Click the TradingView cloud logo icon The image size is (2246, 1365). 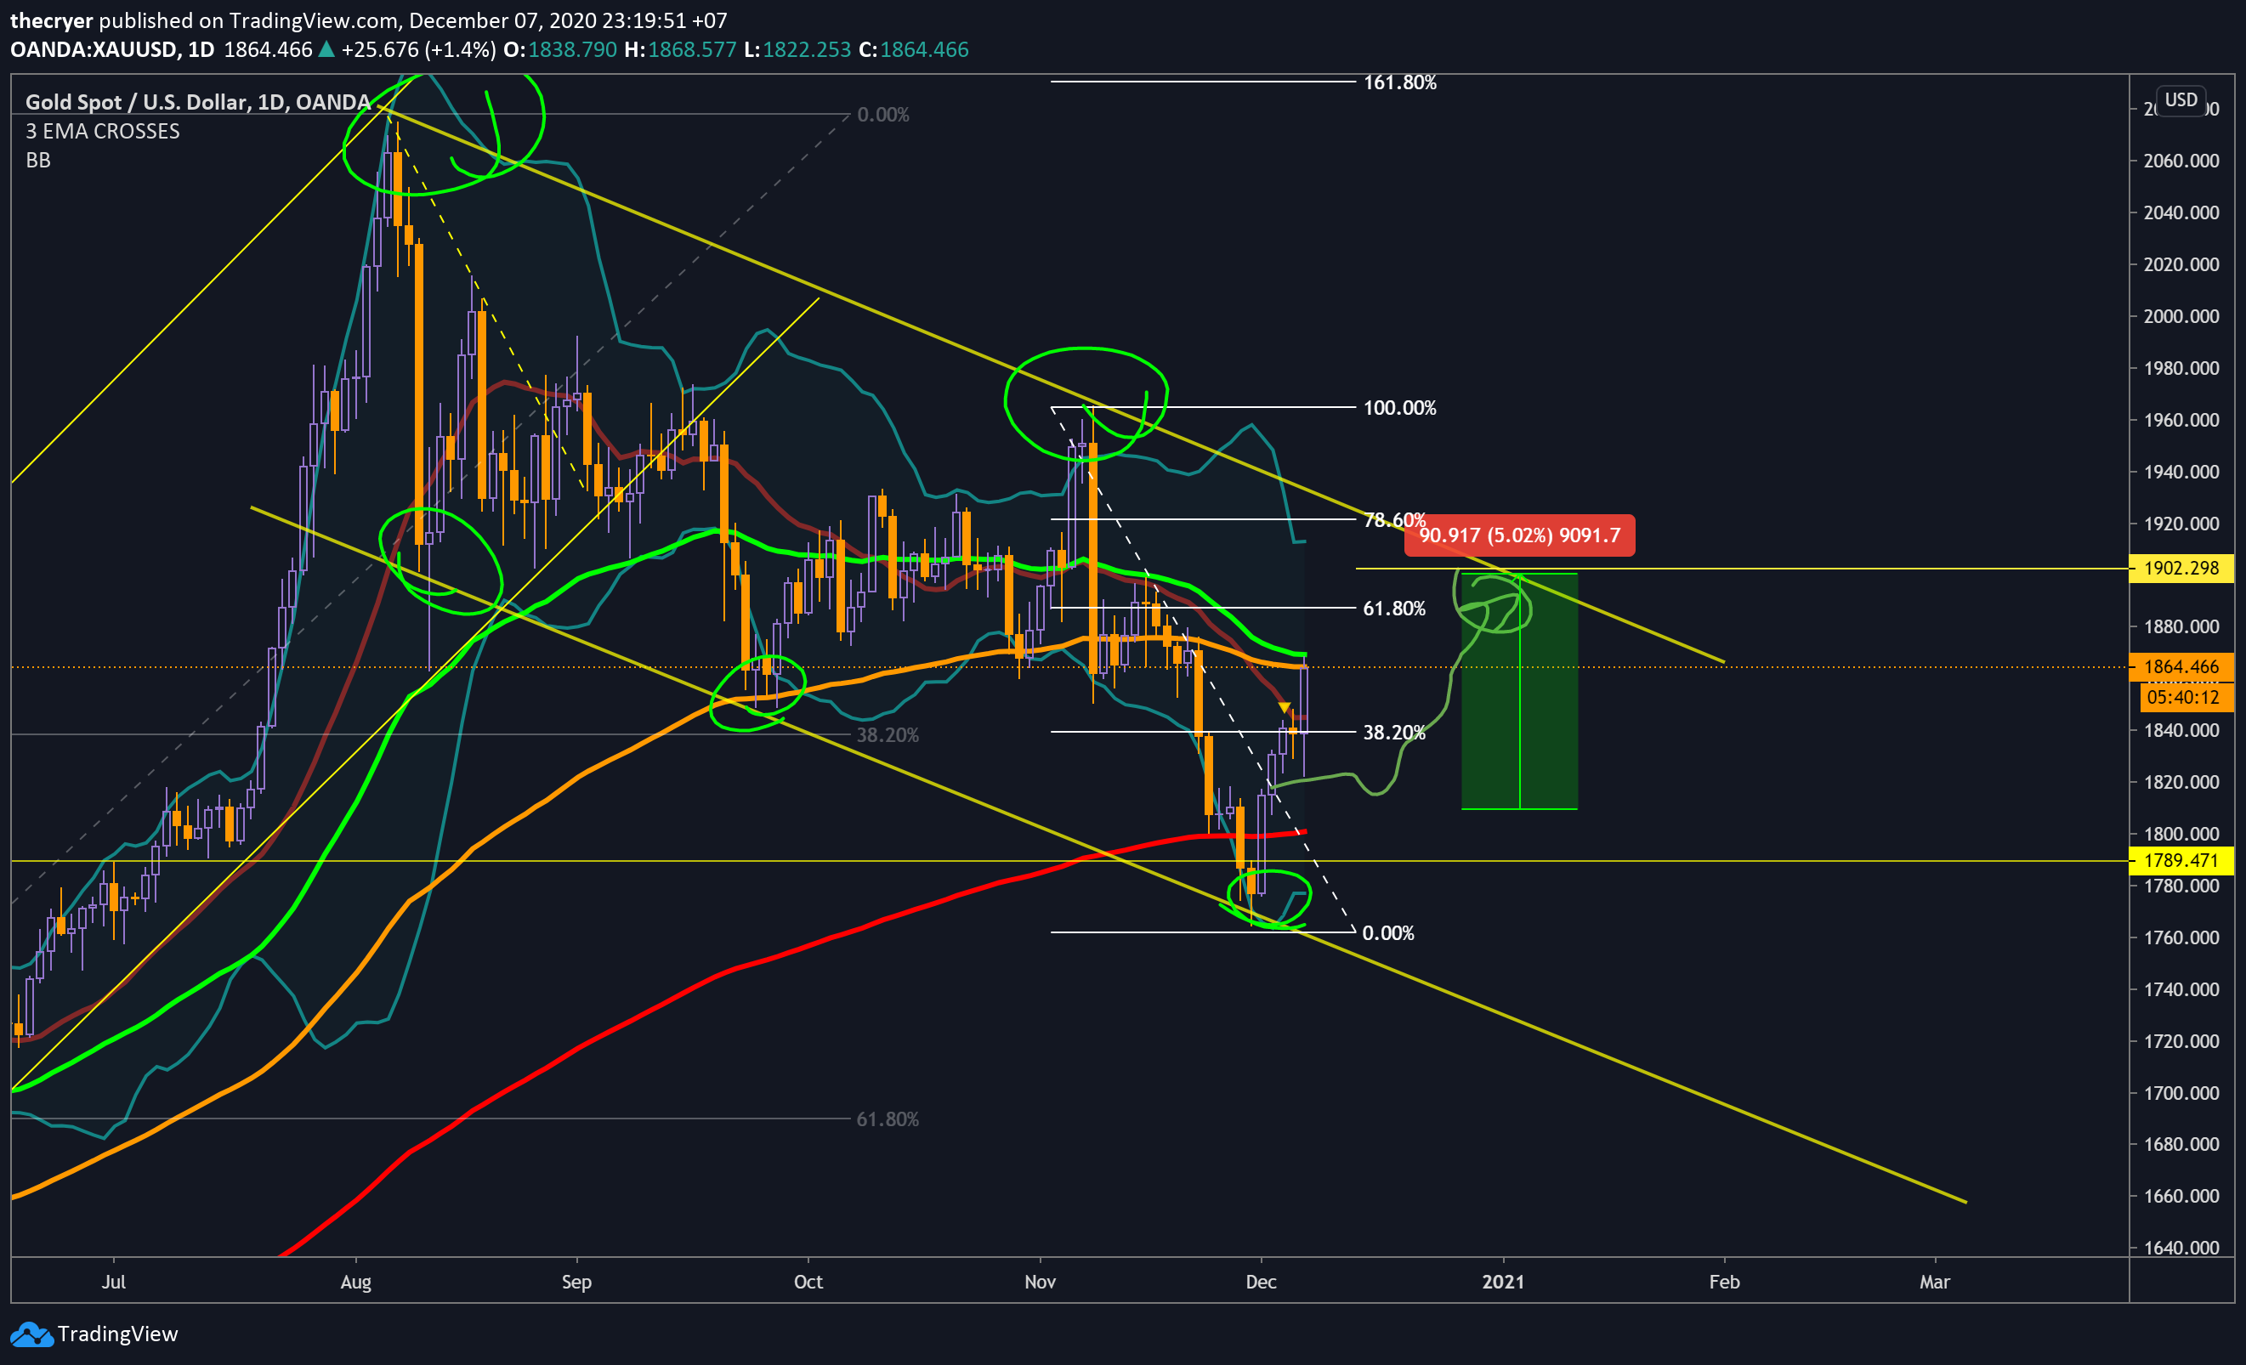(32, 1334)
